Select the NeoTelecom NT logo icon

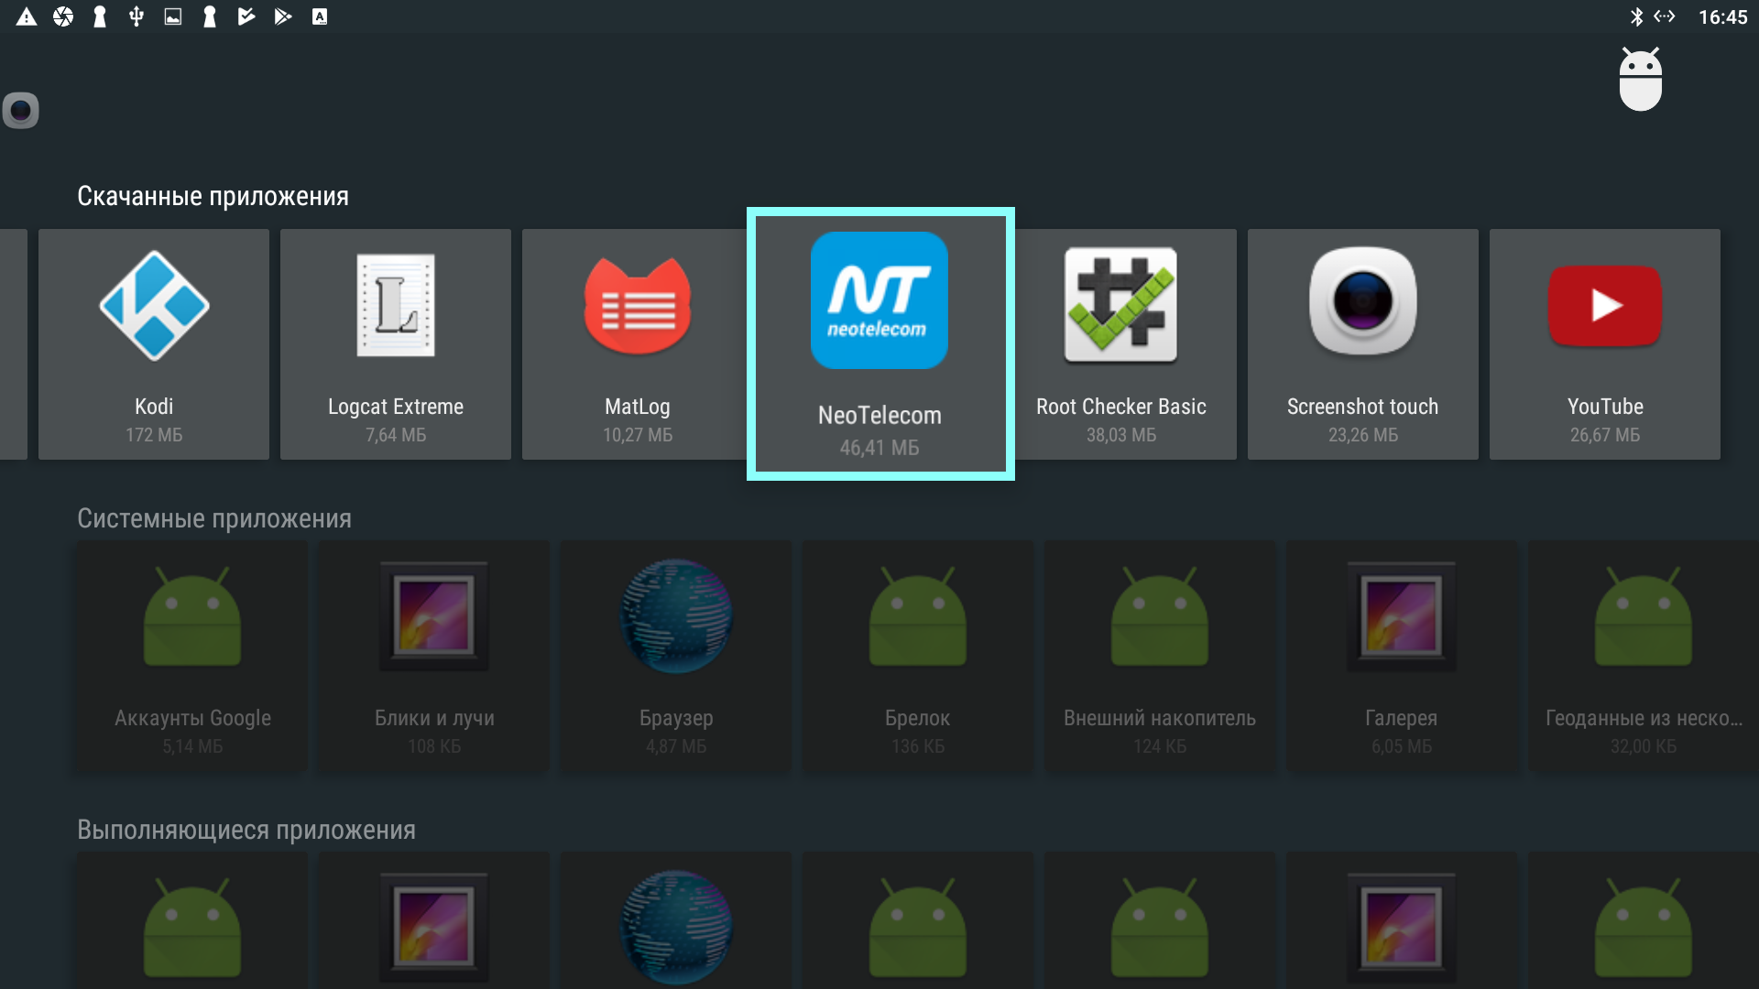(x=879, y=300)
